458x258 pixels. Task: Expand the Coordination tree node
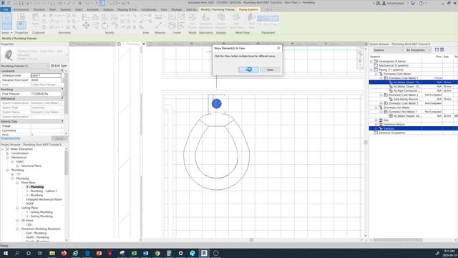click(x=7, y=153)
